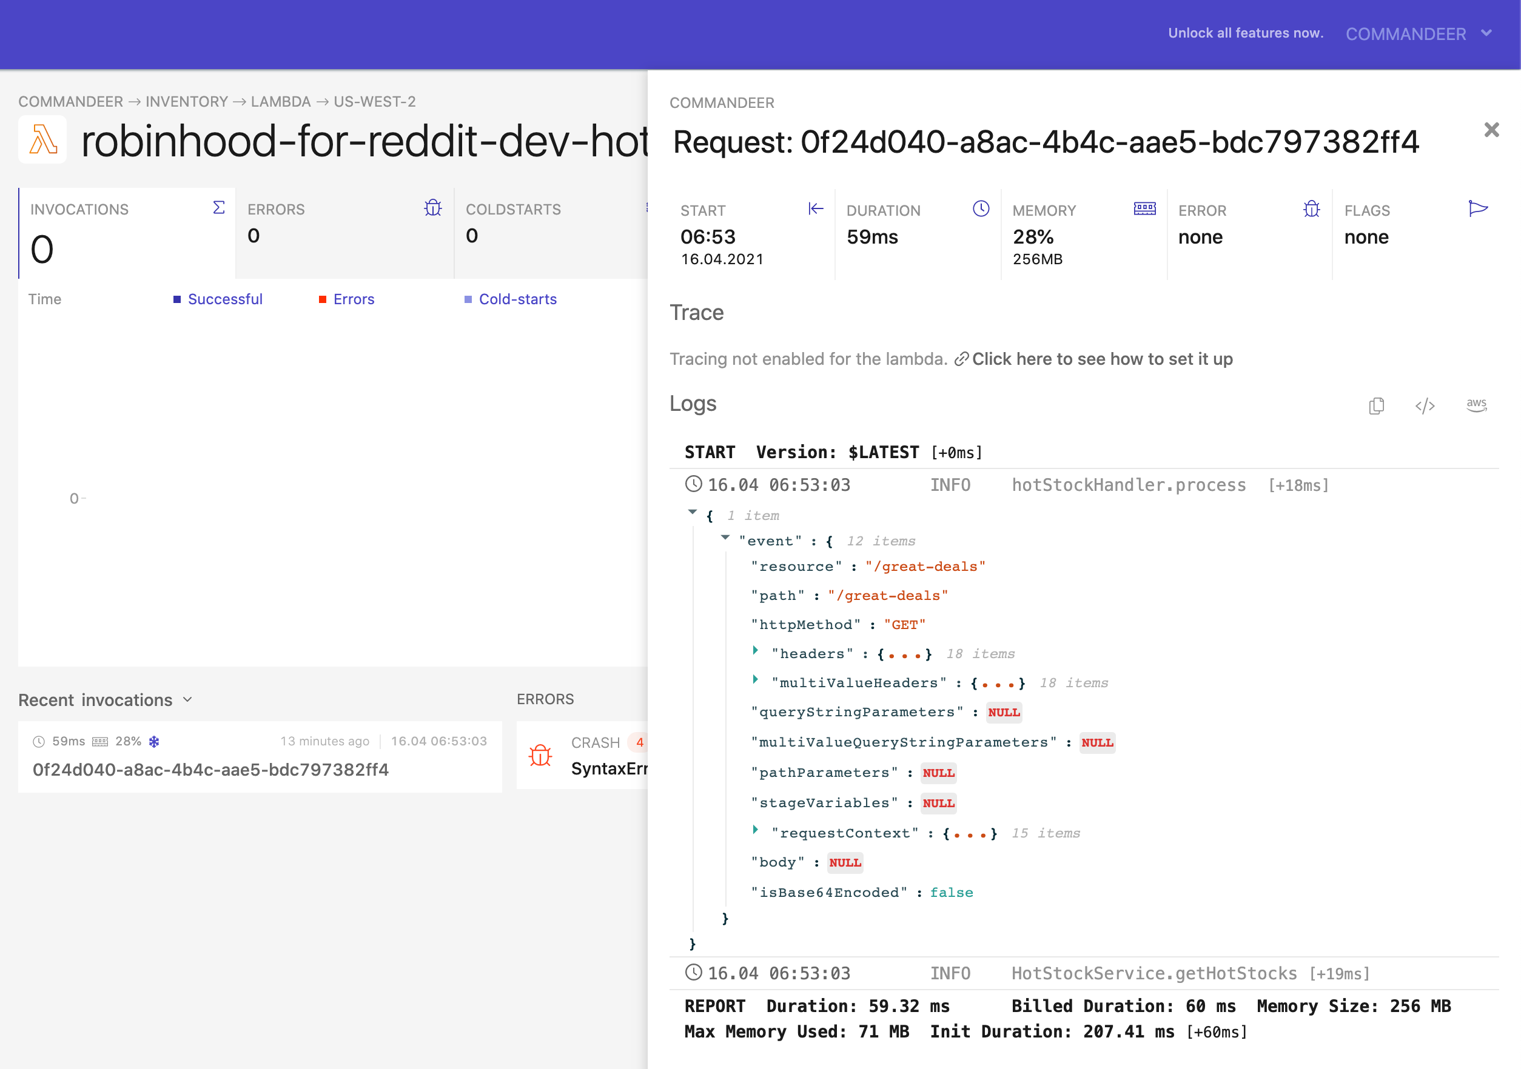Click the "/great-deals" path value

click(x=888, y=596)
